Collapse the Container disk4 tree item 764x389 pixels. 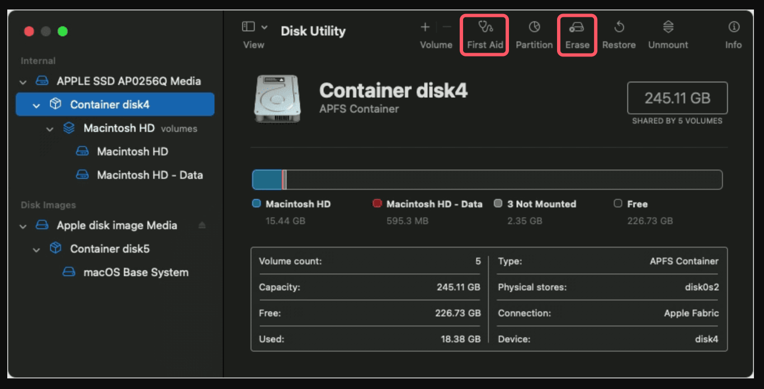pyautogui.click(x=36, y=105)
